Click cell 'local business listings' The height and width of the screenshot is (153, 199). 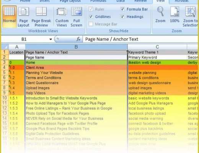157,108
